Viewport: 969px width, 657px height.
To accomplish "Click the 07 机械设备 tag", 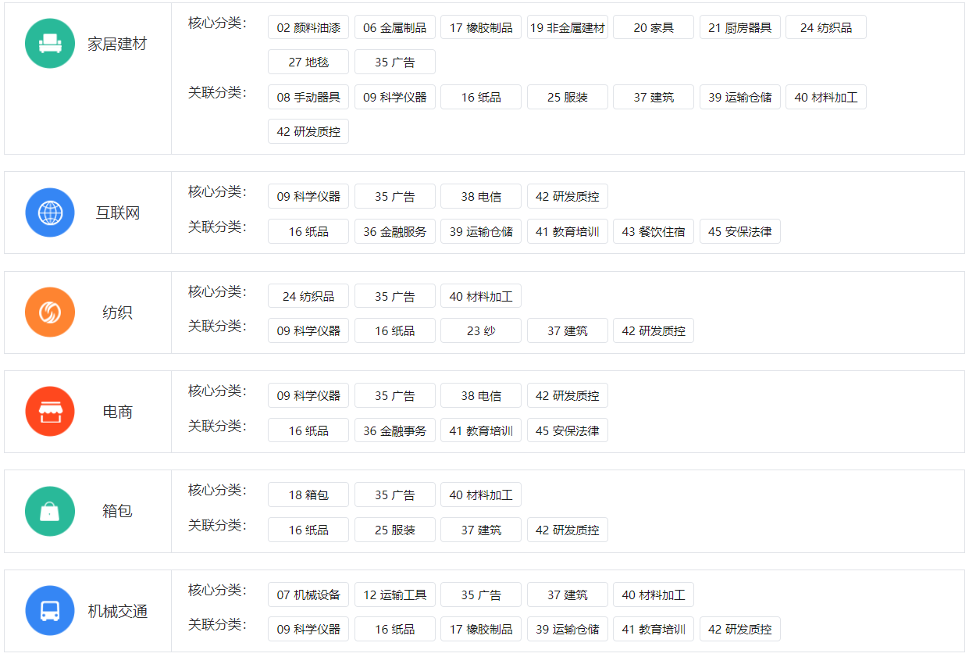I will (x=308, y=595).
